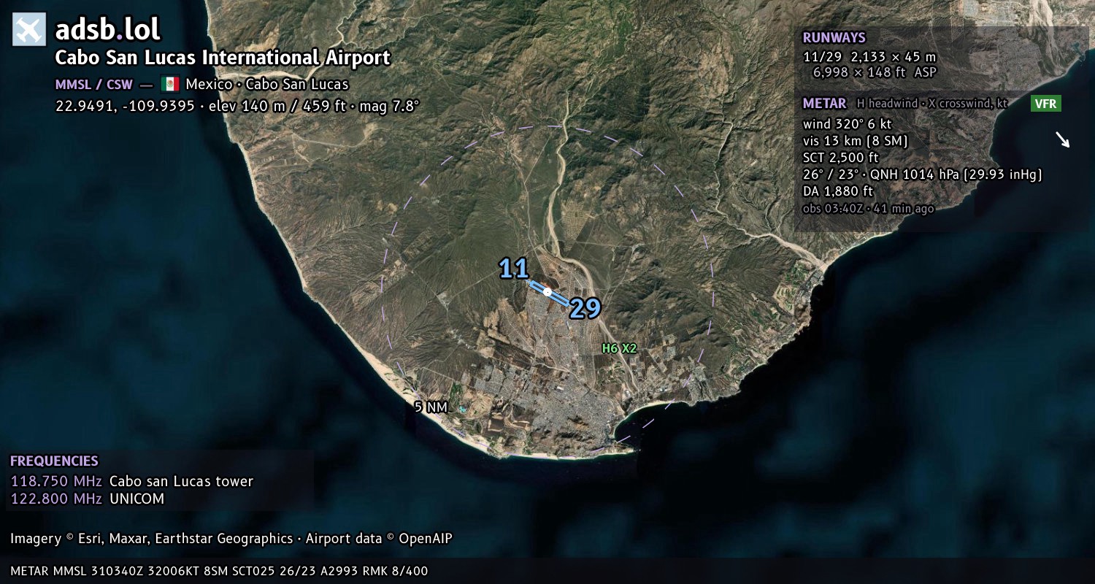Click the Mexico flag icon
This screenshot has width=1095, height=584.
coord(170,84)
